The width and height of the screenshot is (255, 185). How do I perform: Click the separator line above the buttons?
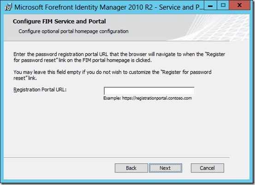coord(117,157)
